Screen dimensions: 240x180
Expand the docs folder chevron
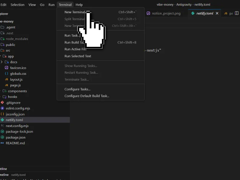[1, 62]
